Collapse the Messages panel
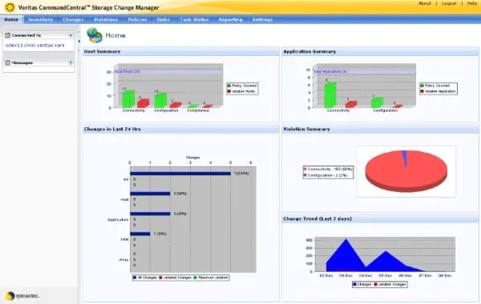The image size is (481, 304). pyautogui.click(x=71, y=62)
